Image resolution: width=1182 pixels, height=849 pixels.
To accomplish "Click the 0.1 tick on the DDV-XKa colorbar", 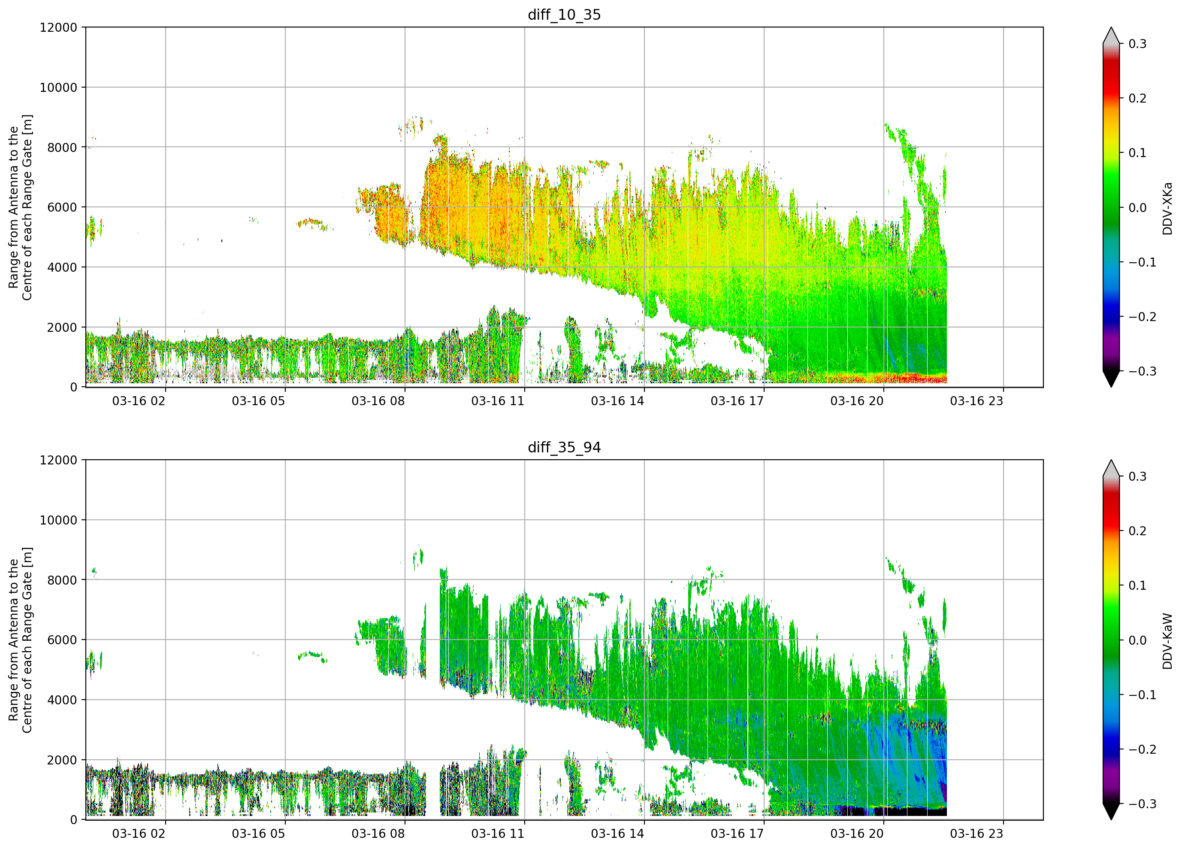I will coord(1138,153).
